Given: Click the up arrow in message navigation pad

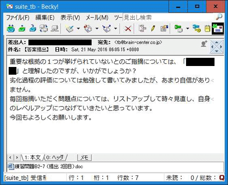Looking at the screenshot, I should [216, 42].
